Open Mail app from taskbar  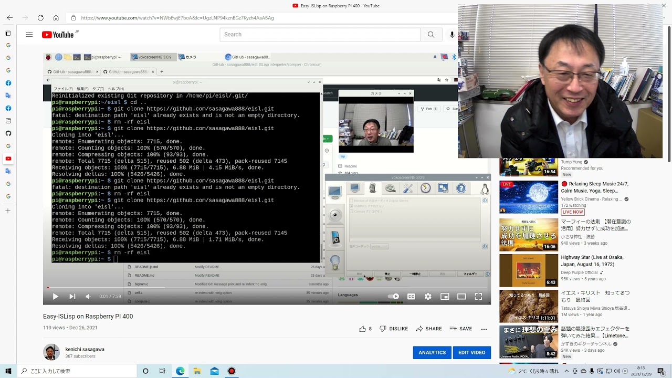tap(214, 371)
